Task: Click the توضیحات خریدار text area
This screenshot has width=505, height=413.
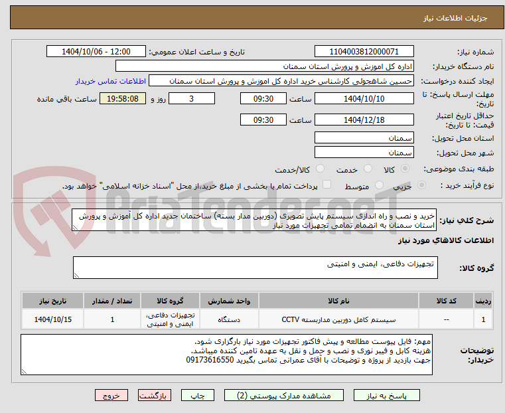Action: click(x=226, y=355)
